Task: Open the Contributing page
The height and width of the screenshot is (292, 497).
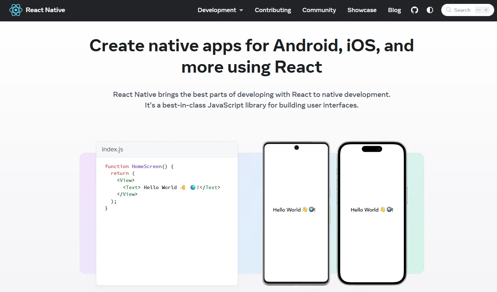Action: pos(273,10)
